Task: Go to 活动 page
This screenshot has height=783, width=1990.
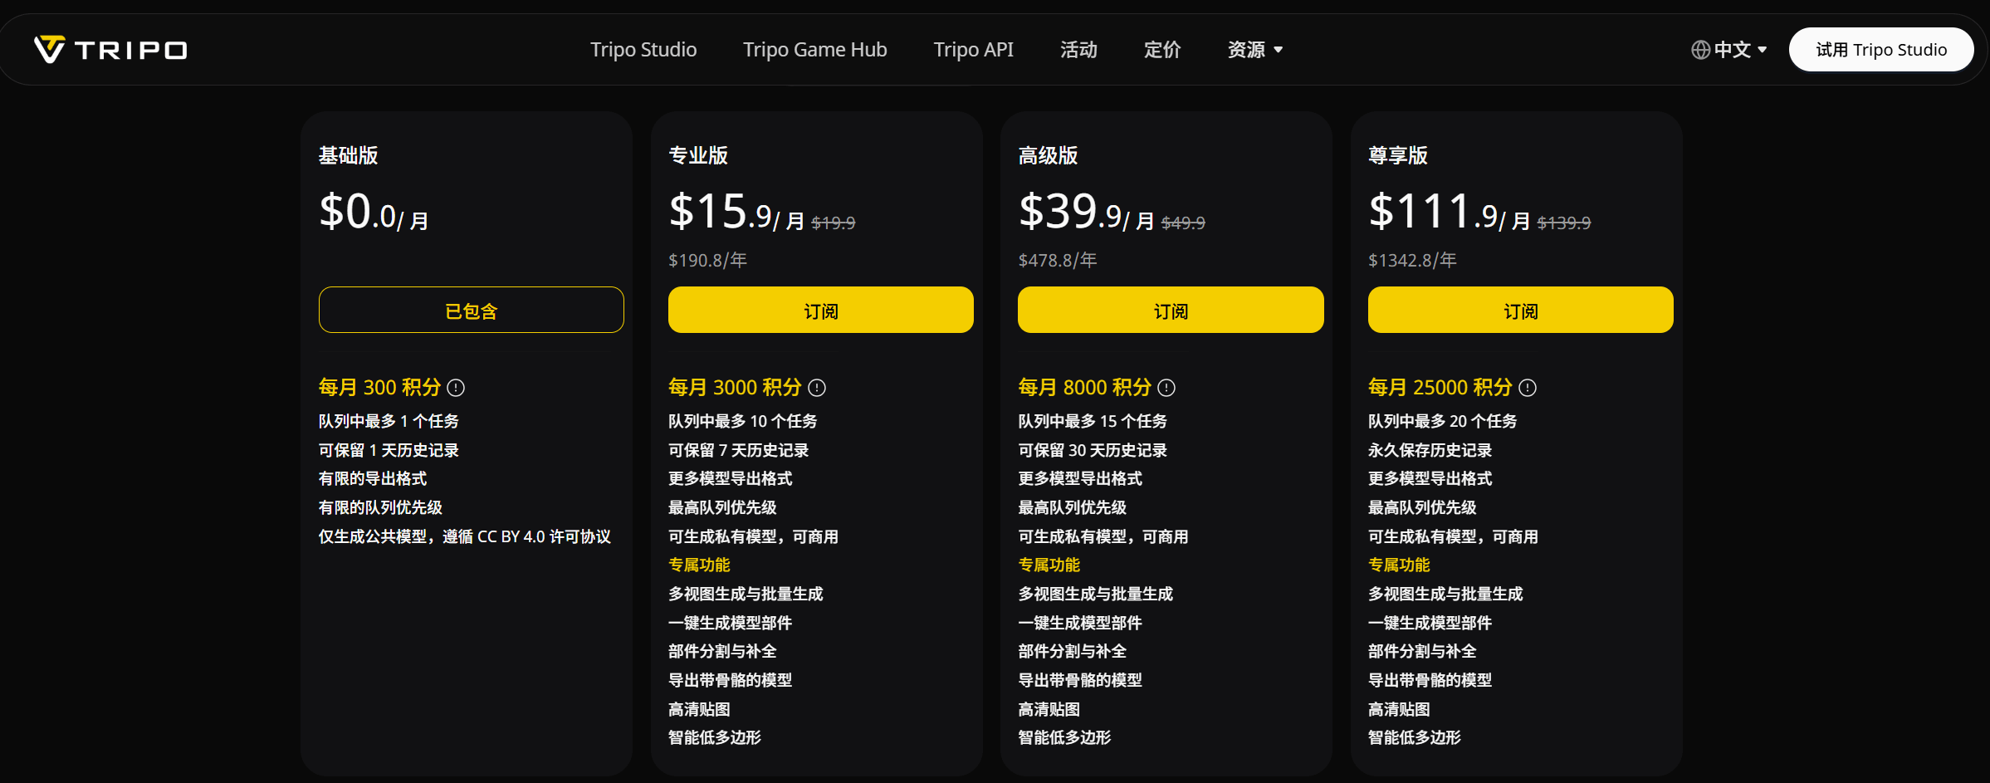Action: click(1078, 50)
